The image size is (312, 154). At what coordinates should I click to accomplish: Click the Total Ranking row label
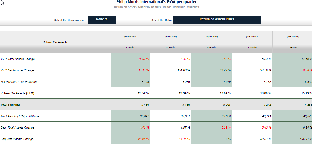pyautogui.click(x=10, y=105)
